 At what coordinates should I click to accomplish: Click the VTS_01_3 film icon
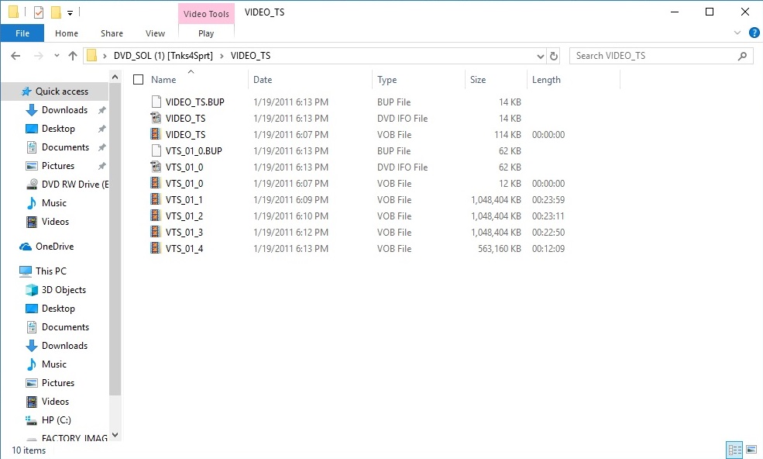(155, 233)
